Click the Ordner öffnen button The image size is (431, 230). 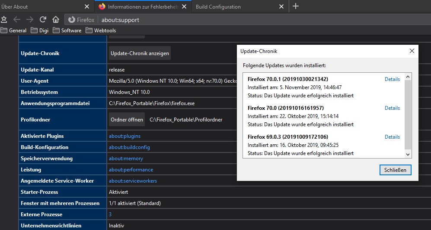pyautogui.click(x=127, y=120)
